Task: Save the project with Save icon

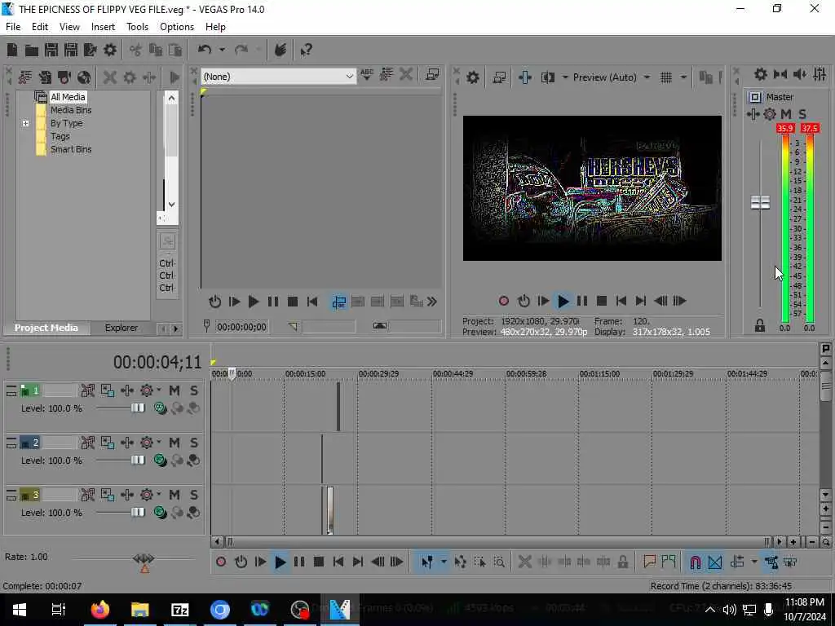Action: coord(51,50)
